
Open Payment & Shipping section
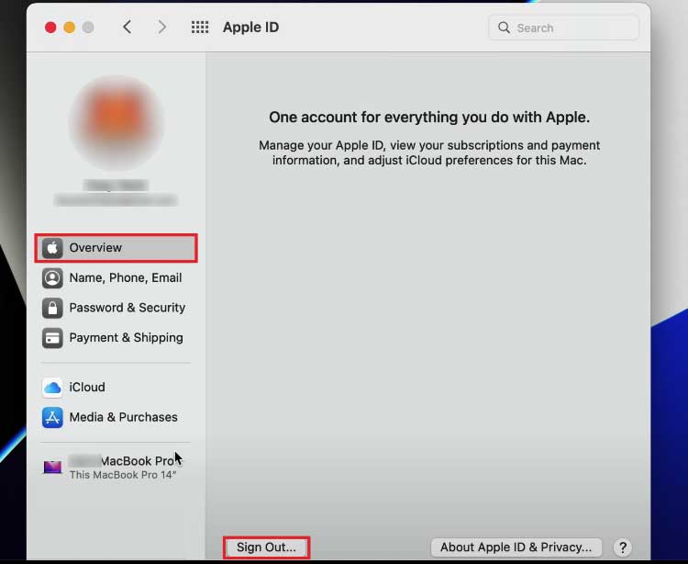coord(117,338)
